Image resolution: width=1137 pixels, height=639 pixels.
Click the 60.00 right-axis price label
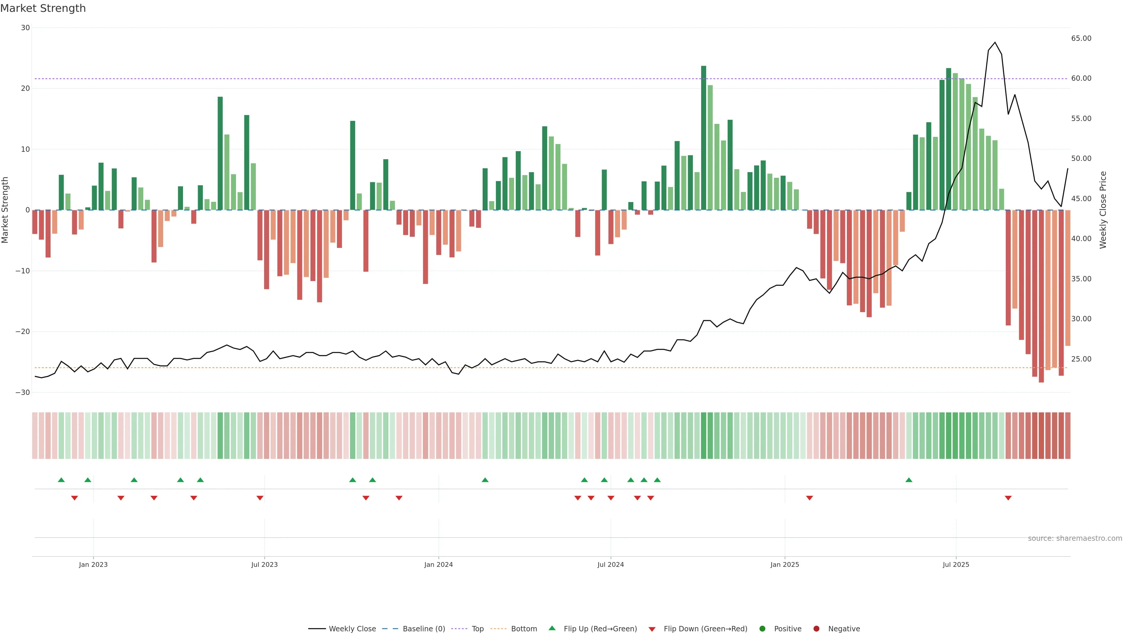[x=1081, y=78]
